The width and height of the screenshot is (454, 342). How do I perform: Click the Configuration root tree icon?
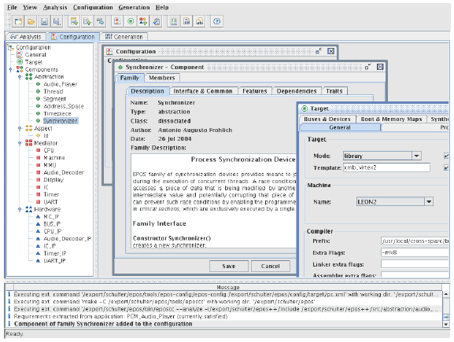[x=11, y=47]
